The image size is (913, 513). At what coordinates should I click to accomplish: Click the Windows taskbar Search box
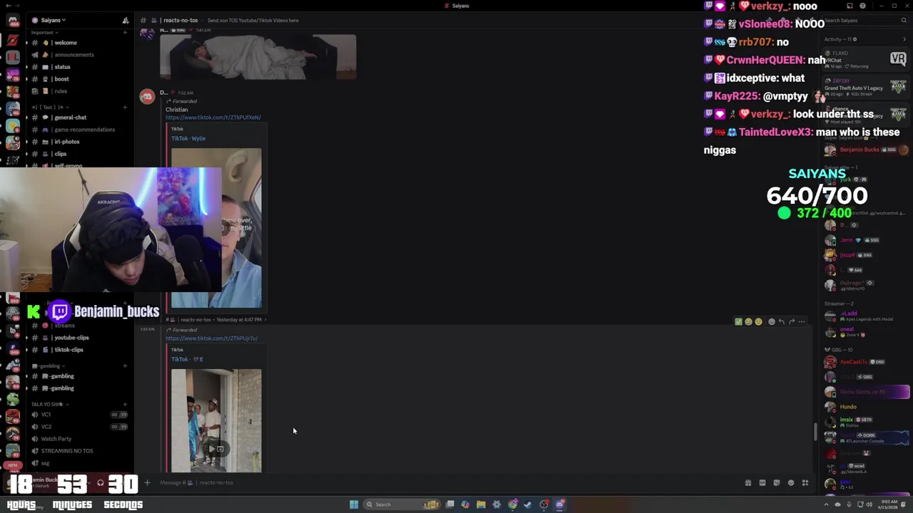click(401, 504)
